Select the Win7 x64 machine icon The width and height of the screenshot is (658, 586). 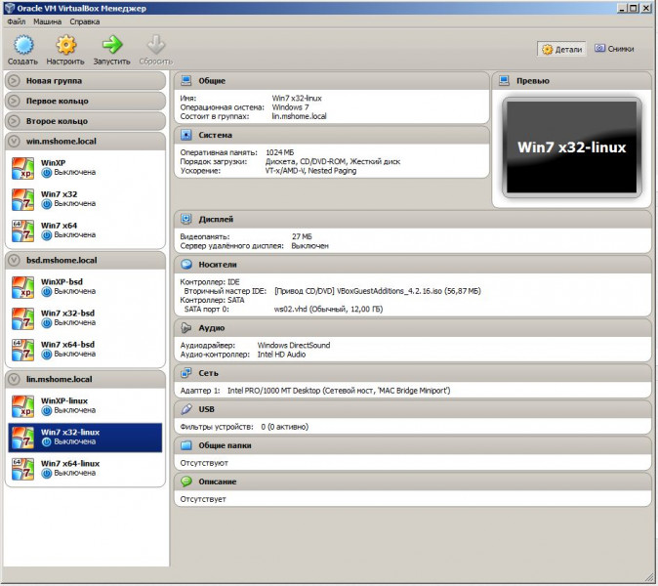(x=22, y=230)
